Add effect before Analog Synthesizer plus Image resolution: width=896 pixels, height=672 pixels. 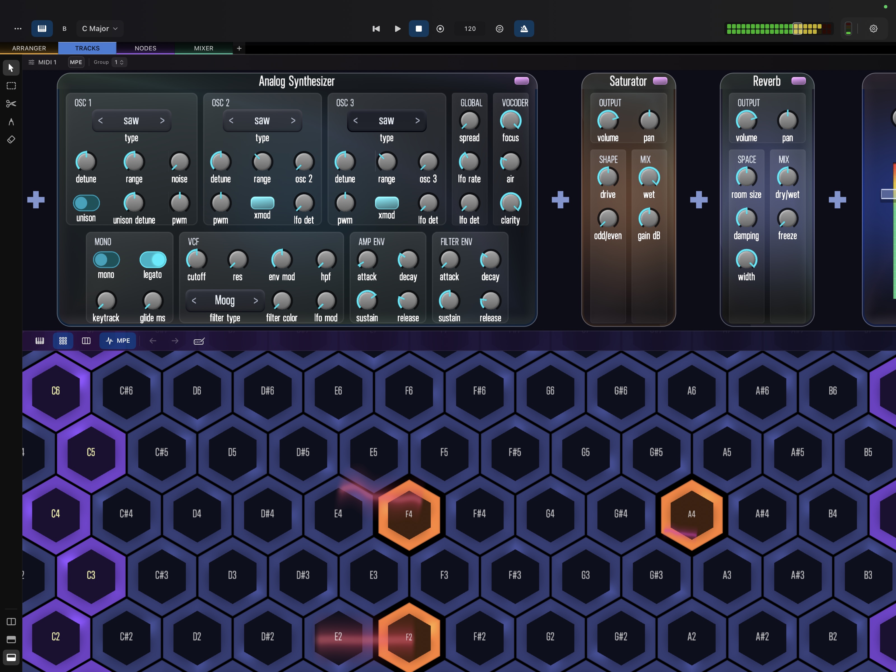coord(36,200)
